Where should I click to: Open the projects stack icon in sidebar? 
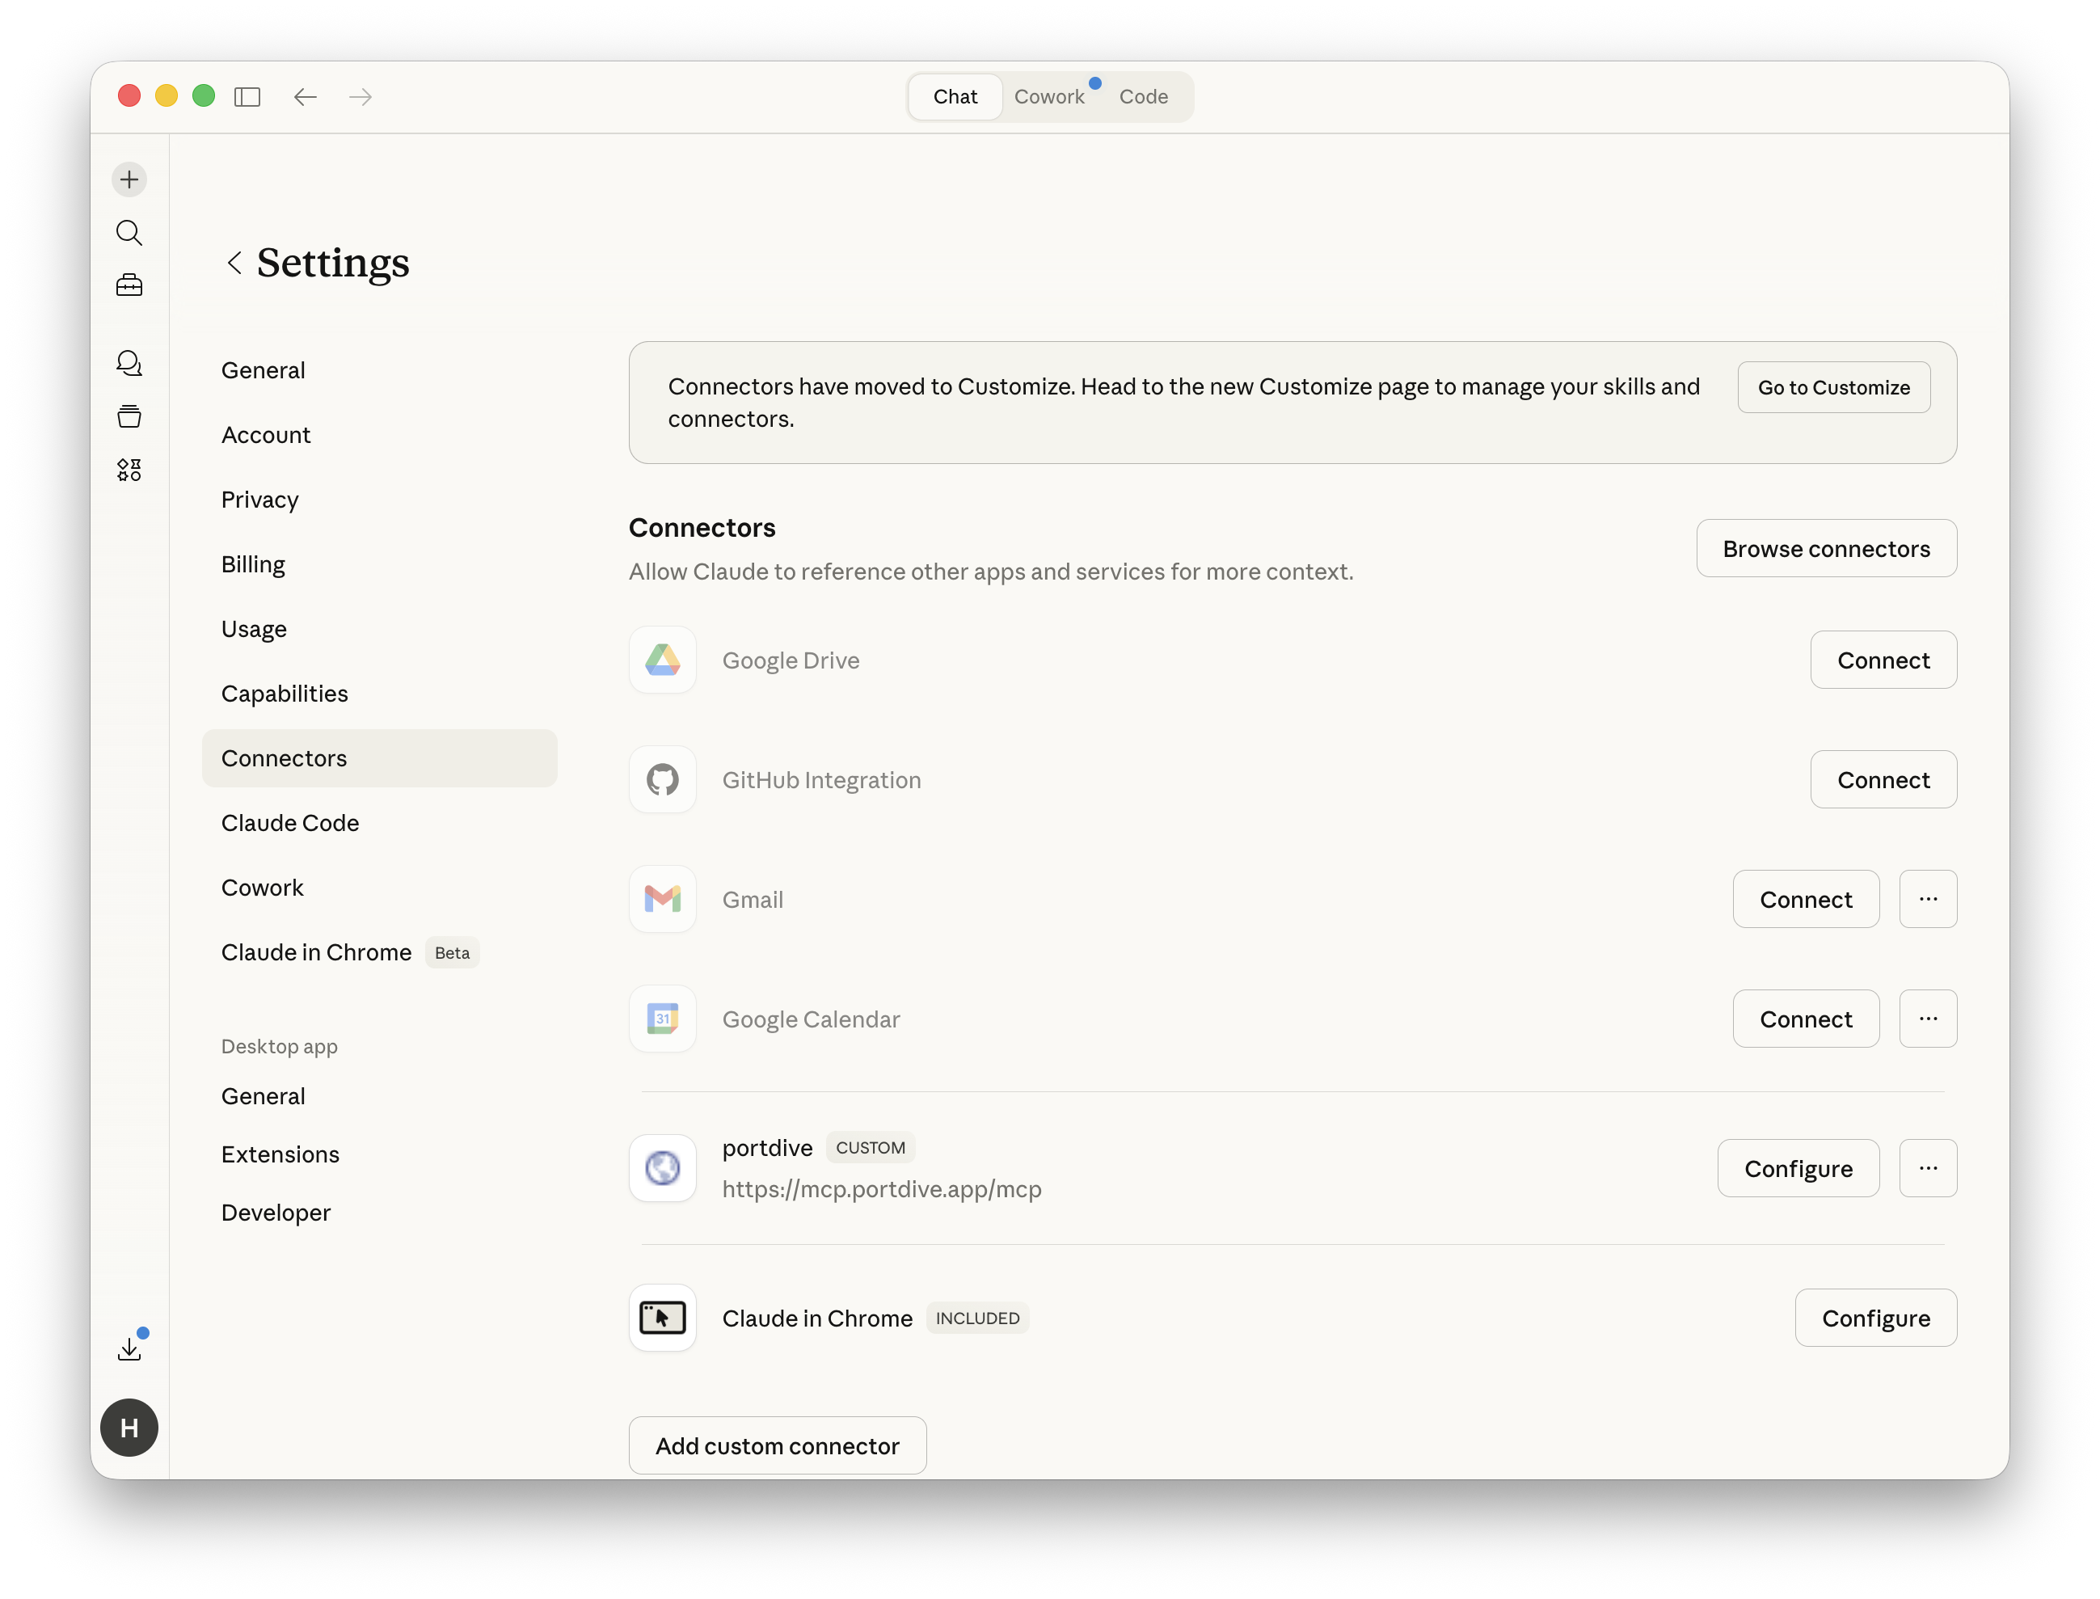tap(129, 417)
